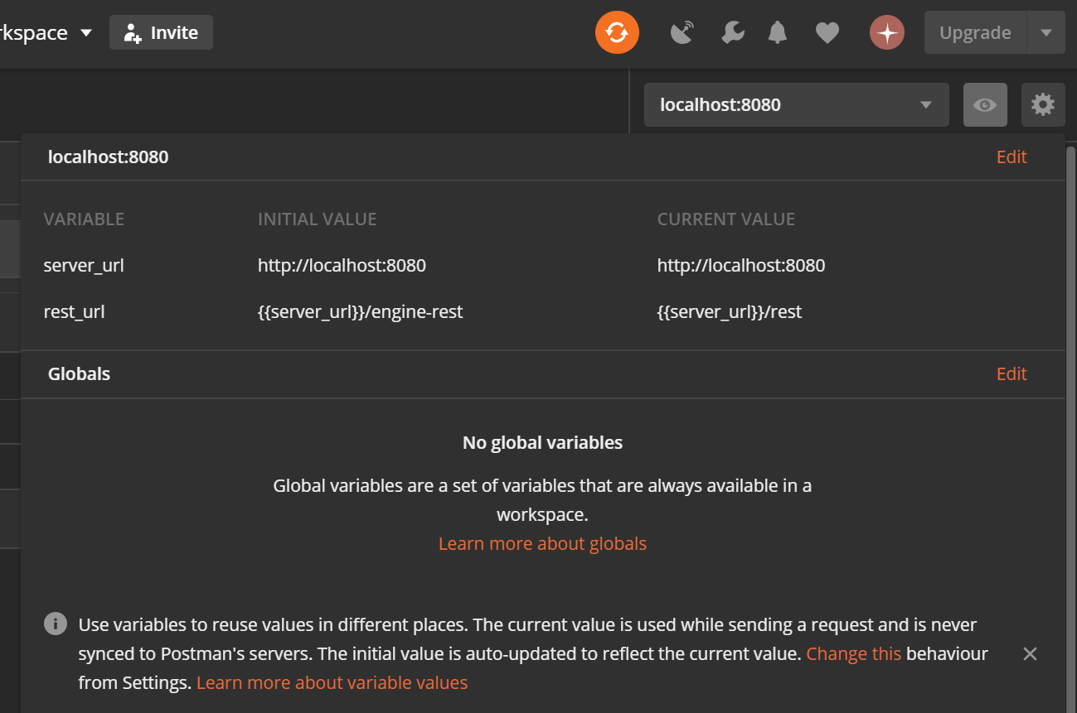Edit the localhost:8080 environment
The width and height of the screenshot is (1077, 713).
1012,157
